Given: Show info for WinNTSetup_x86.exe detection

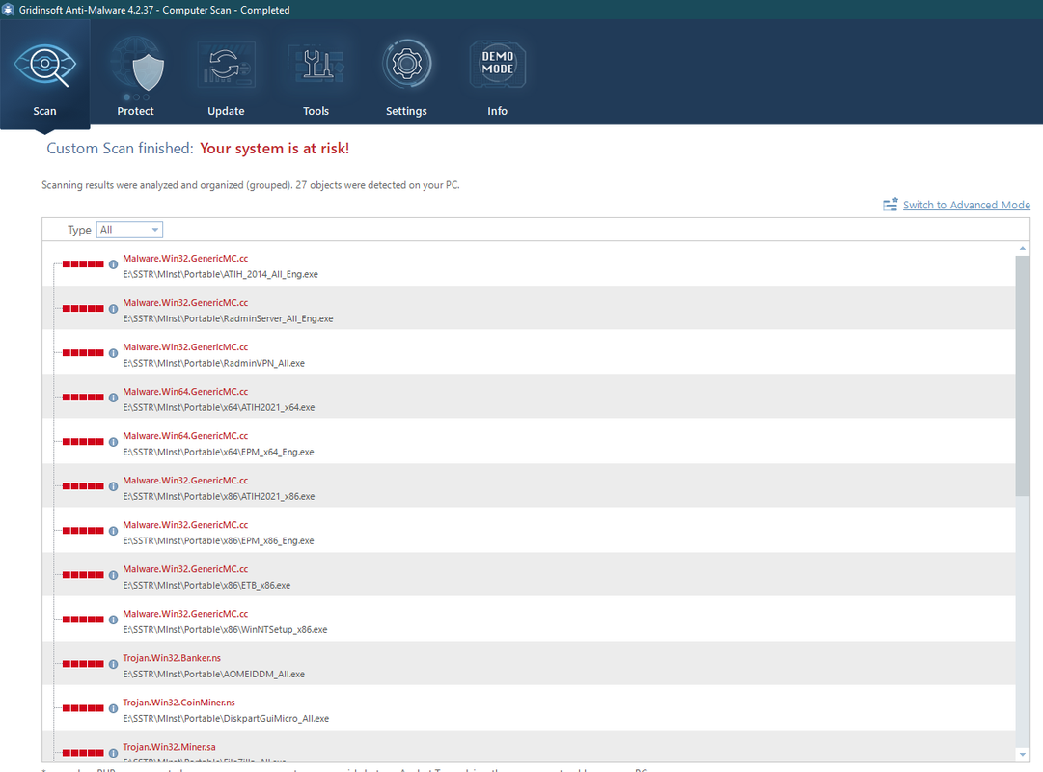Looking at the screenshot, I should coord(113,620).
